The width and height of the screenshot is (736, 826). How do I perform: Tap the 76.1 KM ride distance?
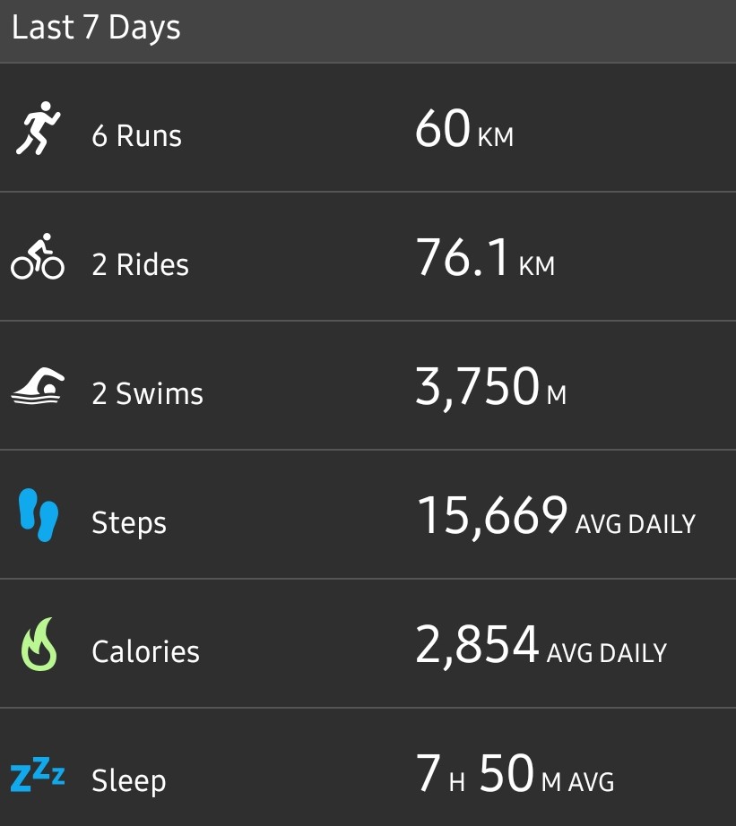click(x=485, y=260)
